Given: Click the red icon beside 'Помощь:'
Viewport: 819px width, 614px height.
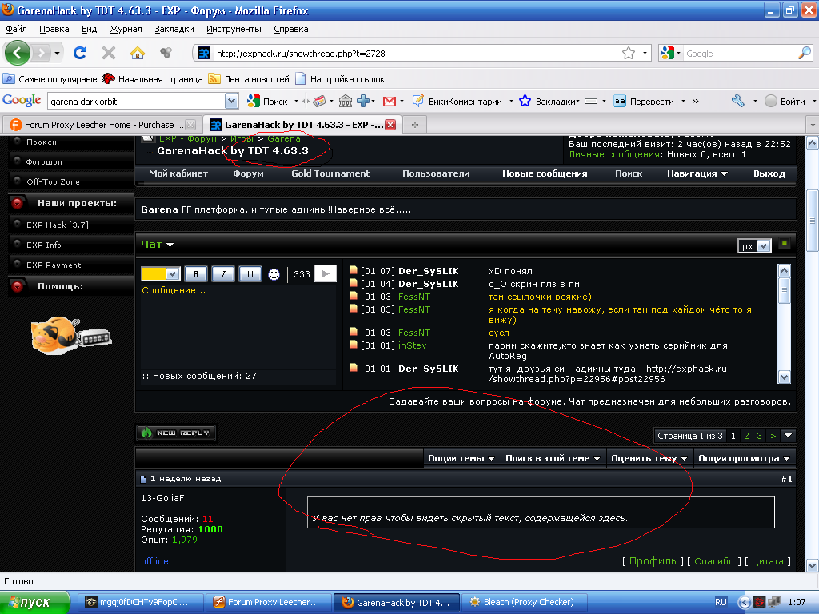Looking at the screenshot, I should (18, 286).
